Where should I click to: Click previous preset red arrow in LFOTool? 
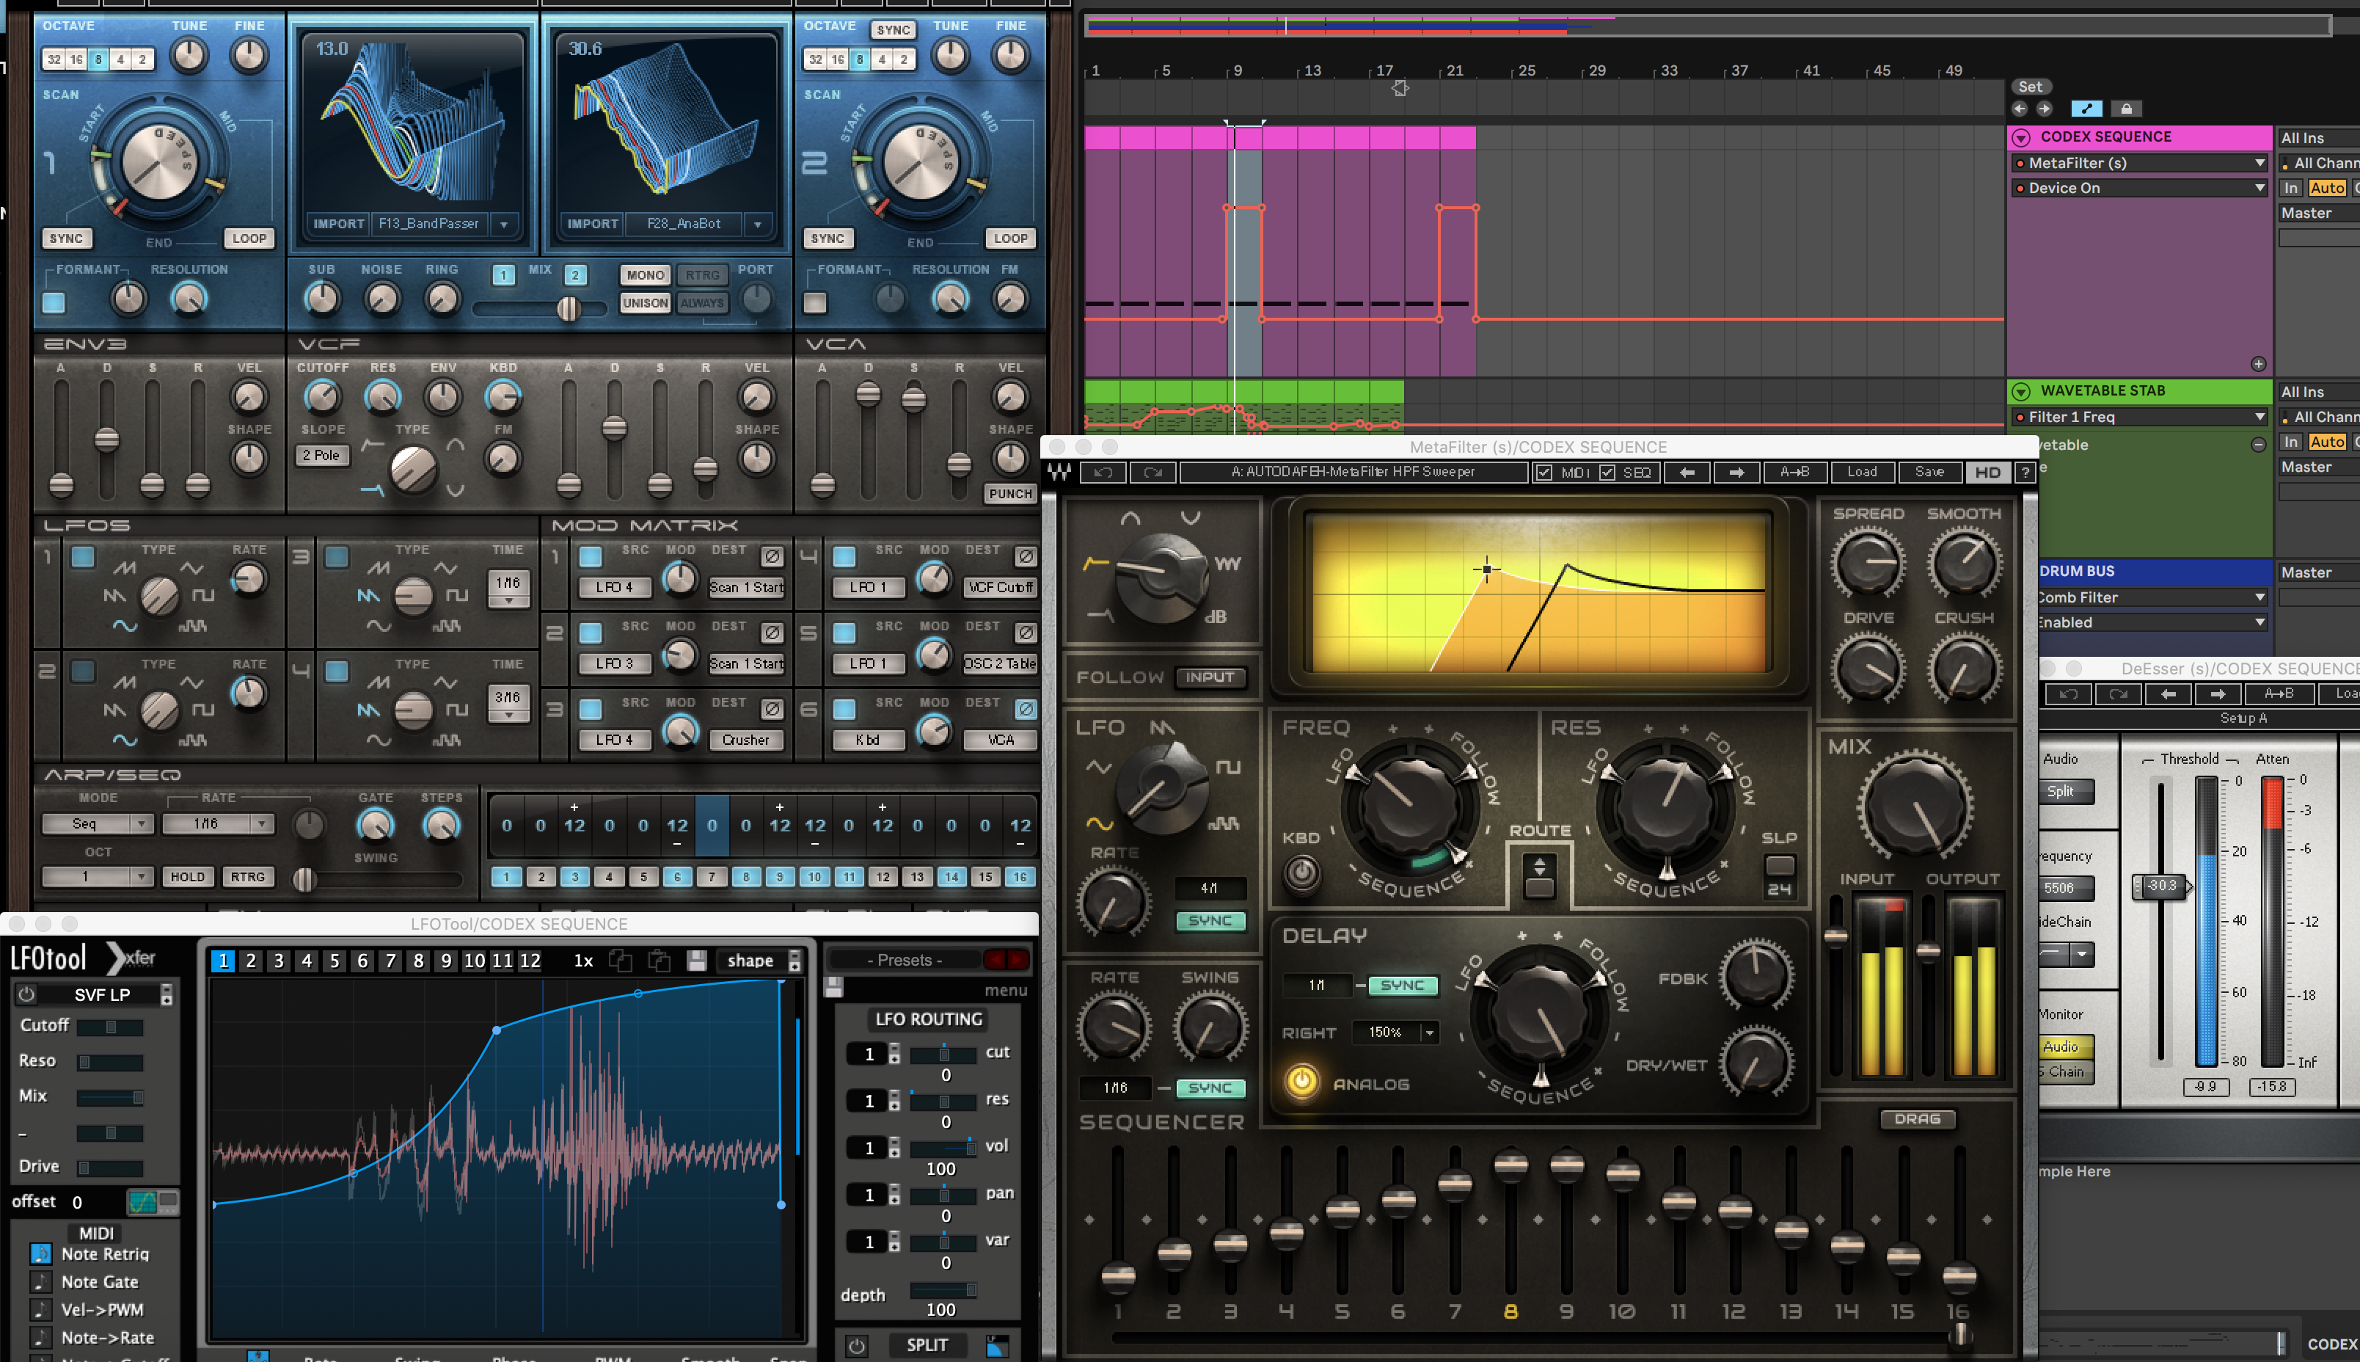click(x=994, y=960)
